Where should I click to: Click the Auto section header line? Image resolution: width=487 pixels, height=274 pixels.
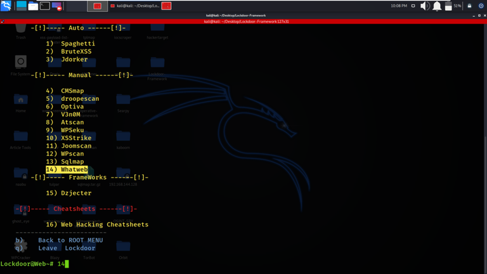[x=78, y=28]
